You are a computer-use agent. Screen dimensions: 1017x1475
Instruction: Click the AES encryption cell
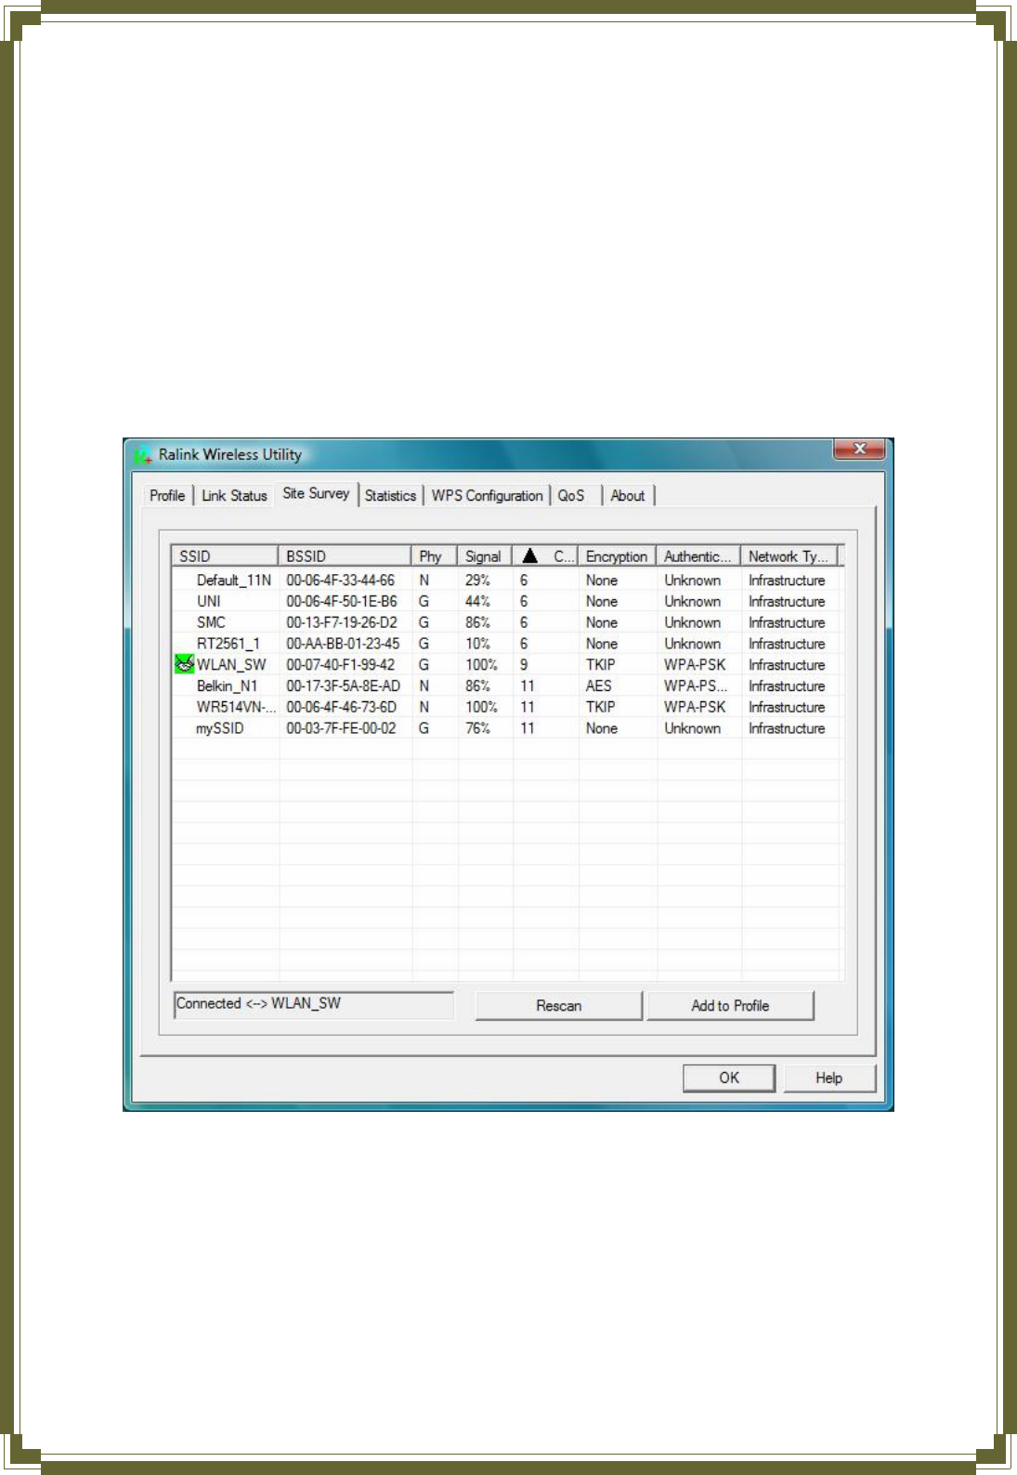(598, 685)
